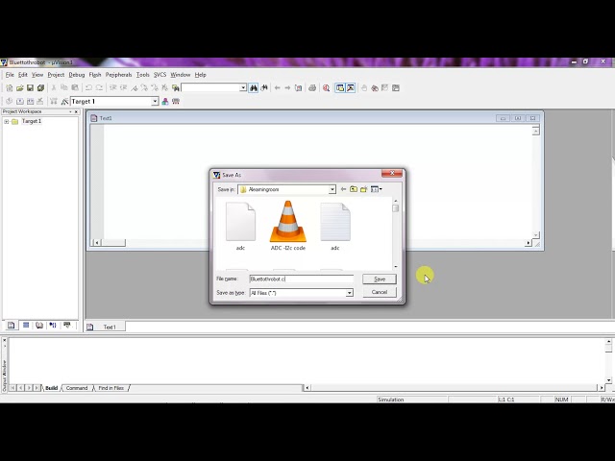
Task: Switch to the Command output tab
Action: coord(77,388)
